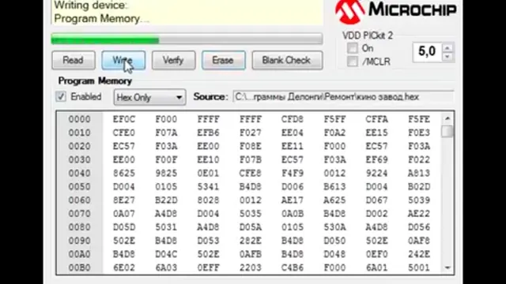Select address row 0040
The height and width of the screenshot is (284, 506).
(79, 174)
